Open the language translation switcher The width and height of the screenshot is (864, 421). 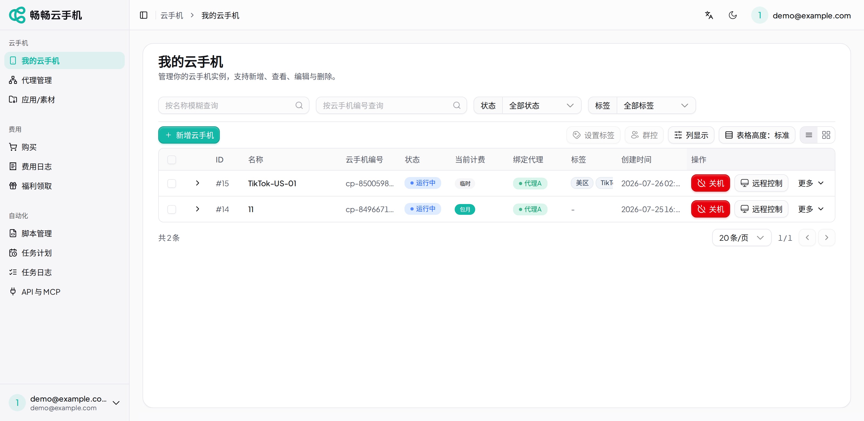(709, 15)
